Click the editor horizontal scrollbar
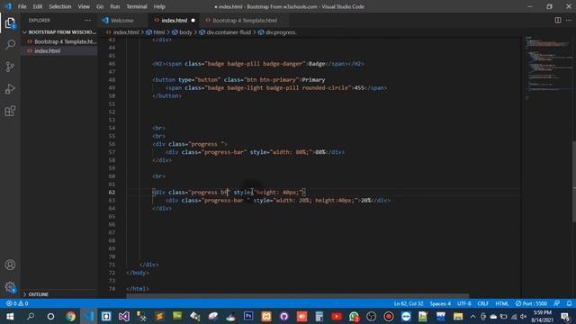This screenshot has width=576, height=324. (x=298, y=295)
